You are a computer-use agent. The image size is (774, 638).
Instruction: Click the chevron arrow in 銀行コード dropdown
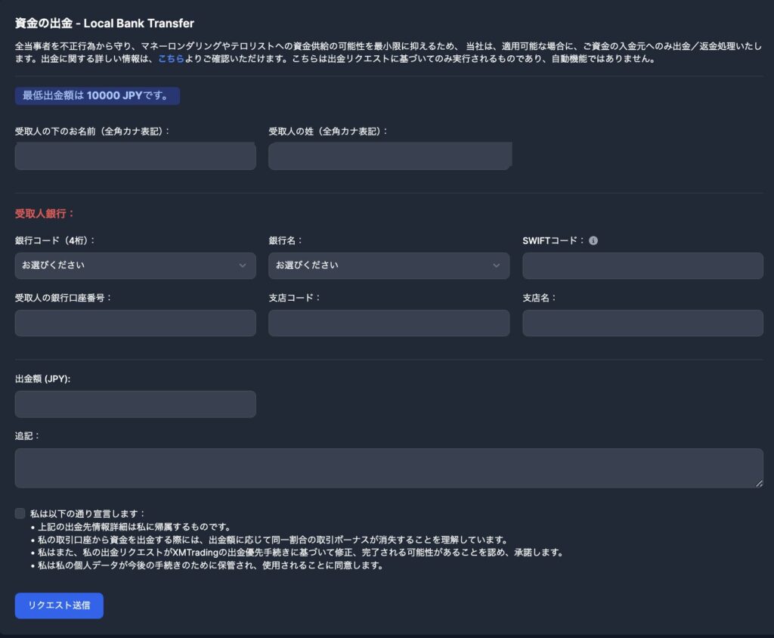(x=243, y=265)
